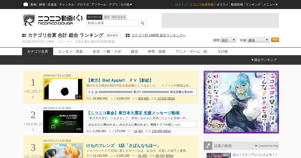Open アツマール in top navigation
The width and height of the screenshot is (301, 158).
tap(99, 5)
